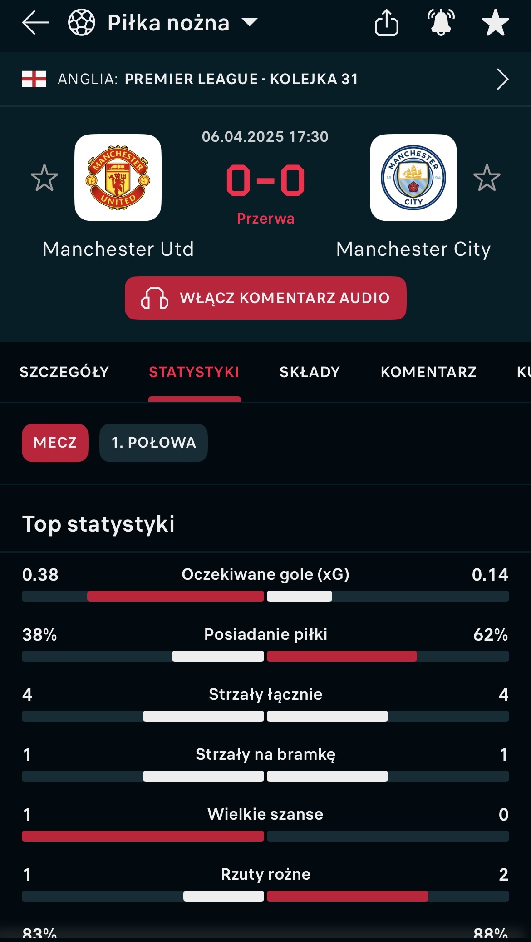
Task: Expand Premier League round details chevron
Action: (x=502, y=80)
